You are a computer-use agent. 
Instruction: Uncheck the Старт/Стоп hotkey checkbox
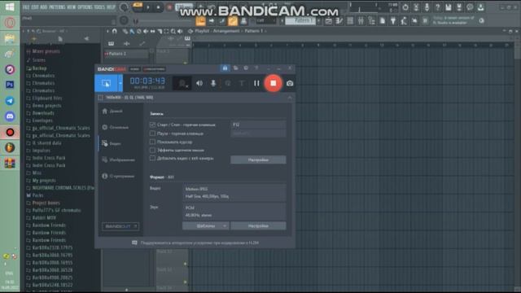[x=152, y=125]
